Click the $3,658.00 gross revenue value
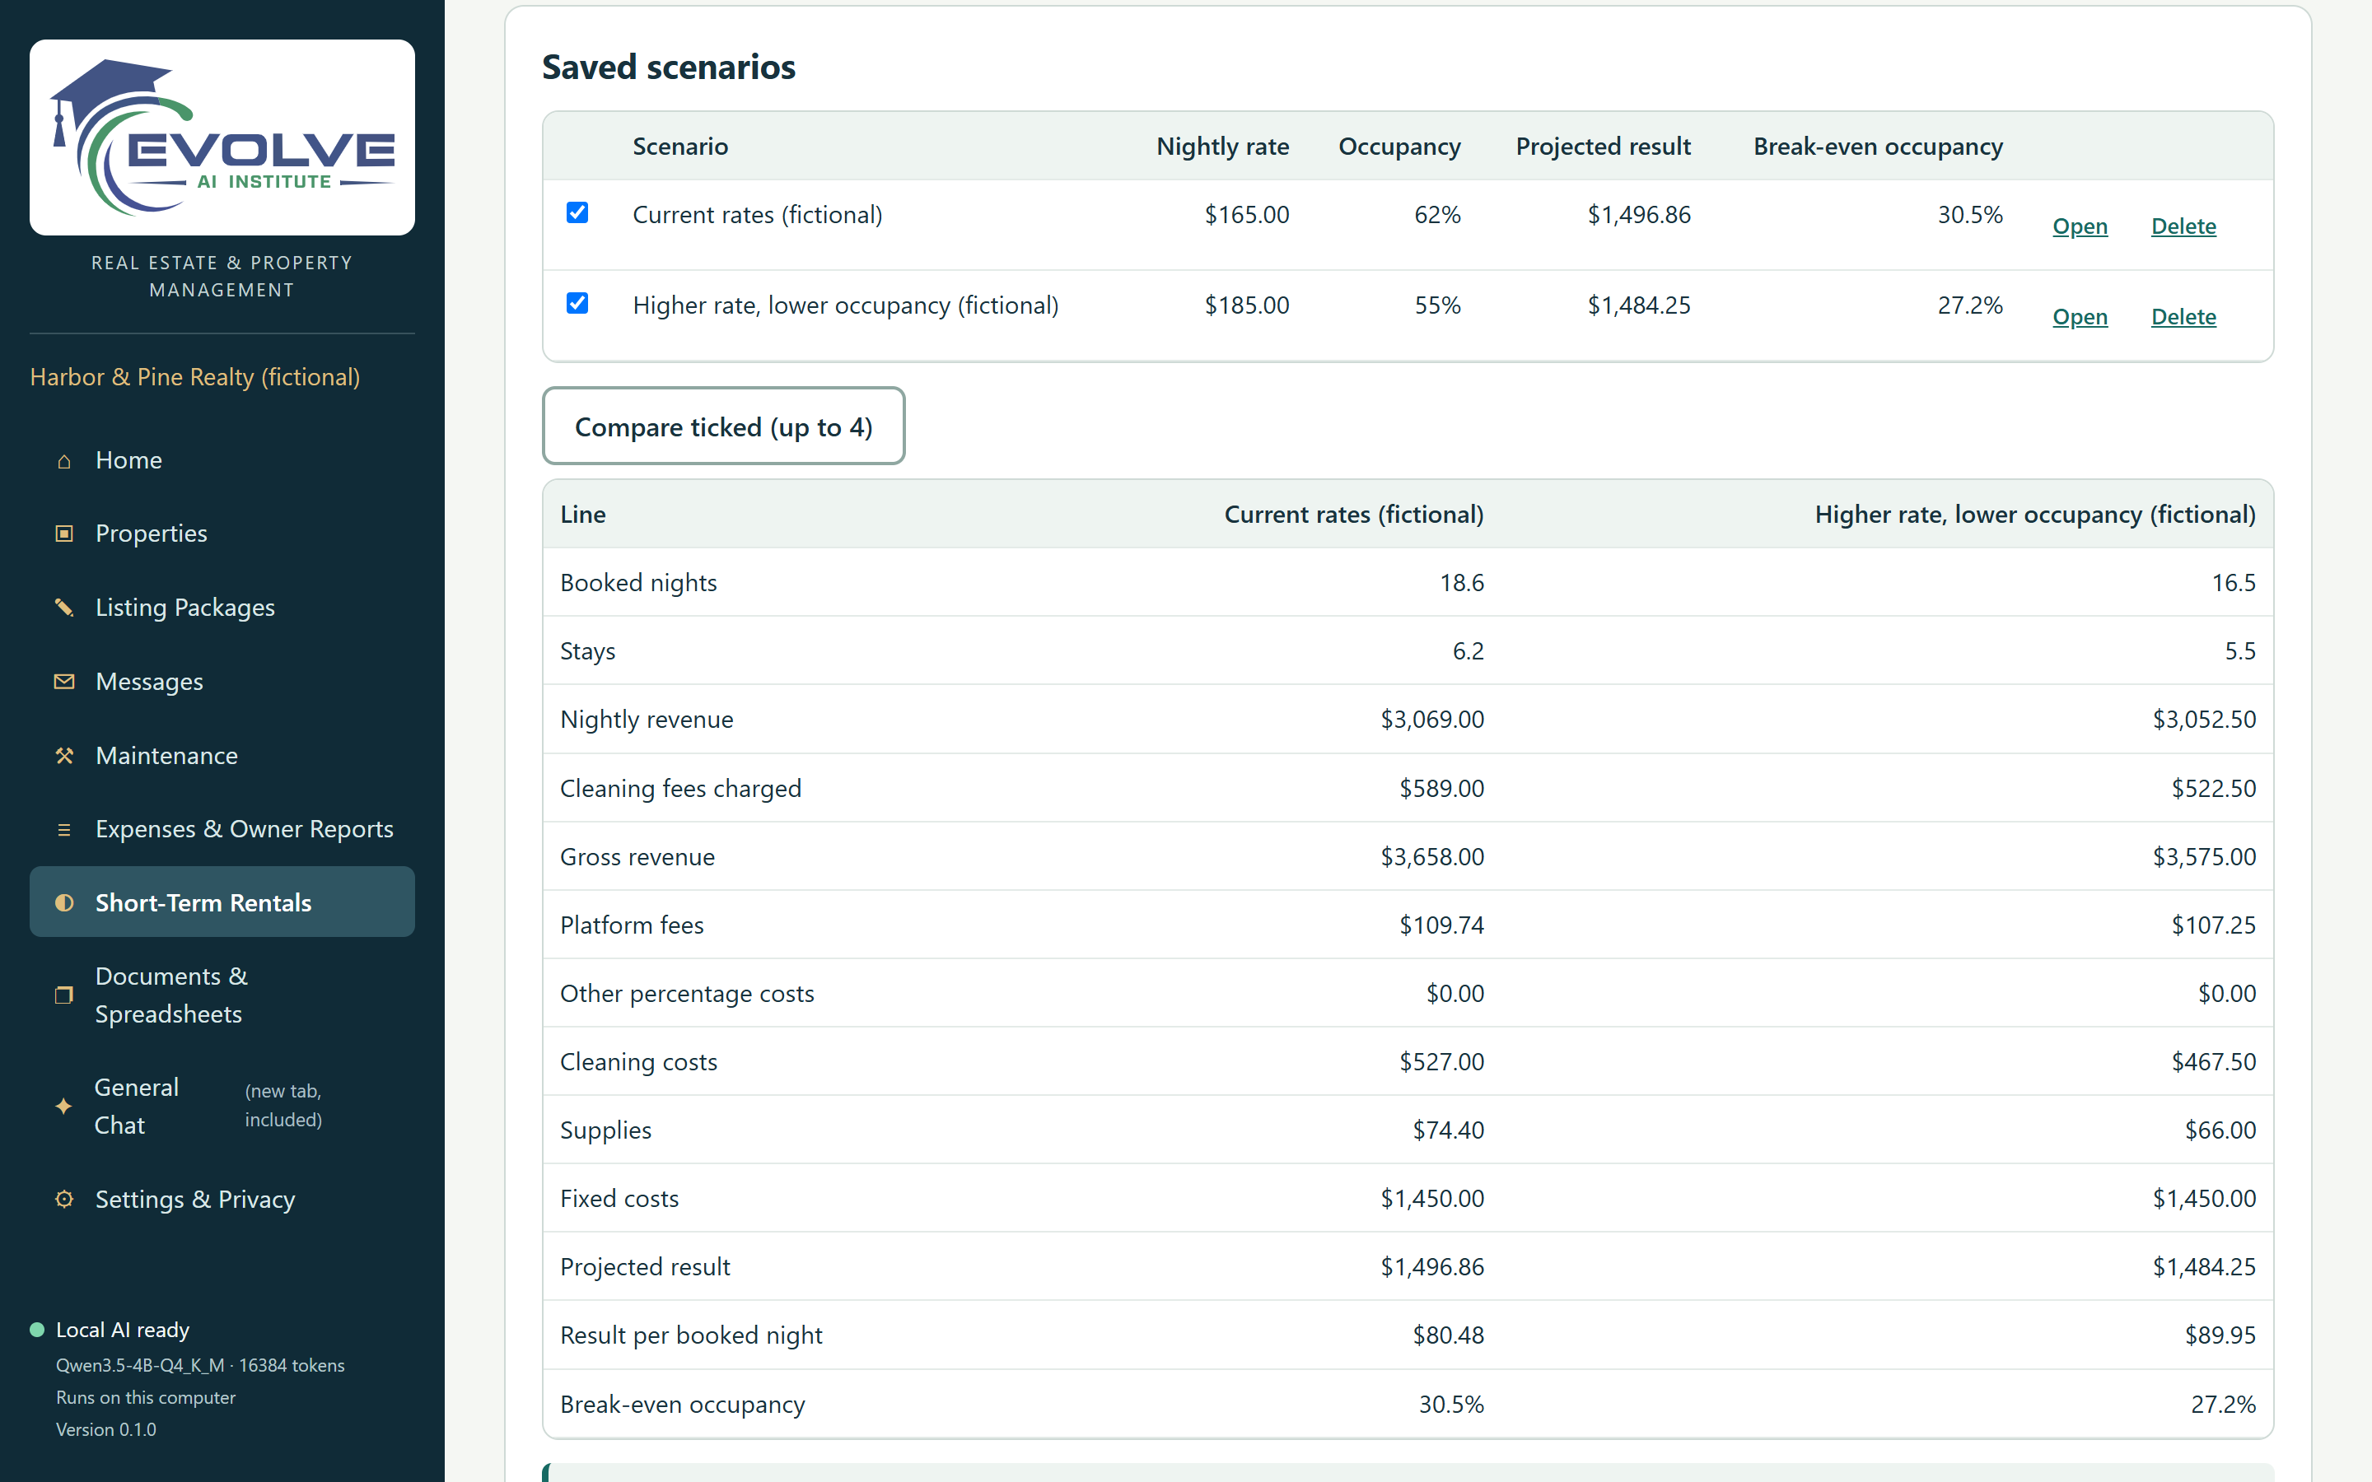This screenshot has width=2372, height=1482. coord(1432,858)
